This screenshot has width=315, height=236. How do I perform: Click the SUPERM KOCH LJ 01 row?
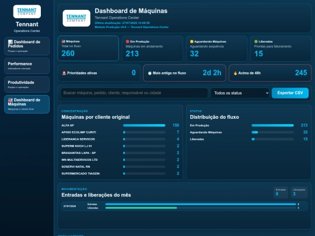pyautogui.click(x=120, y=146)
